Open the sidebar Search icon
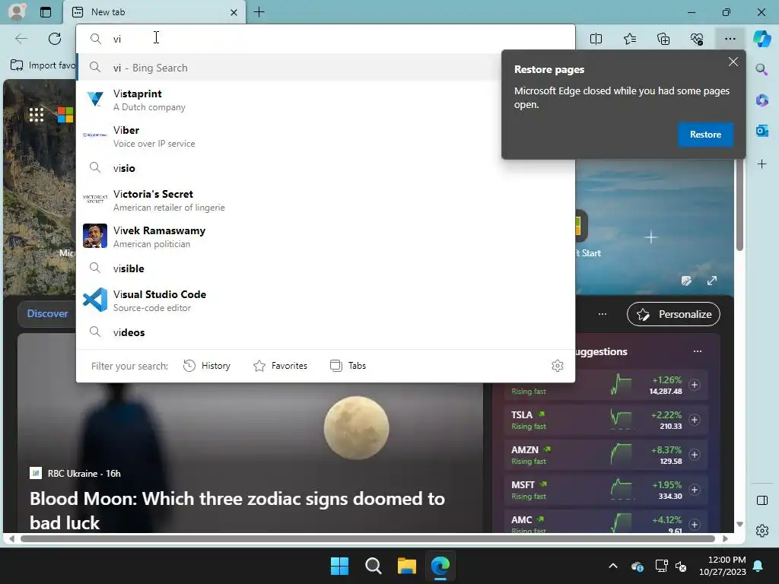This screenshot has width=779, height=584. point(762,69)
